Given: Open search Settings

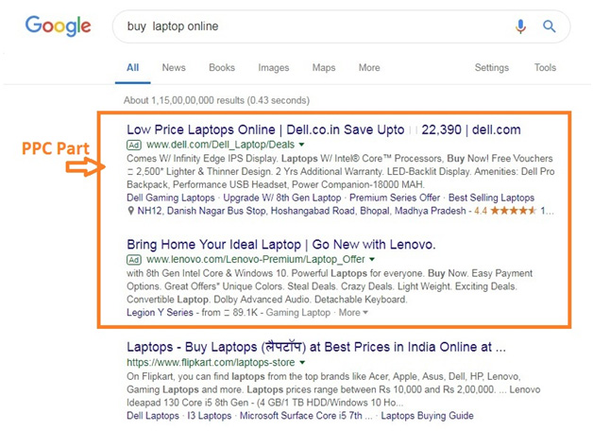Looking at the screenshot, I should pyautogui.click(x=492, y=68).
